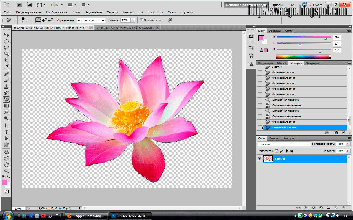Open the Arrange Documents dropdown

coord(73,5)
